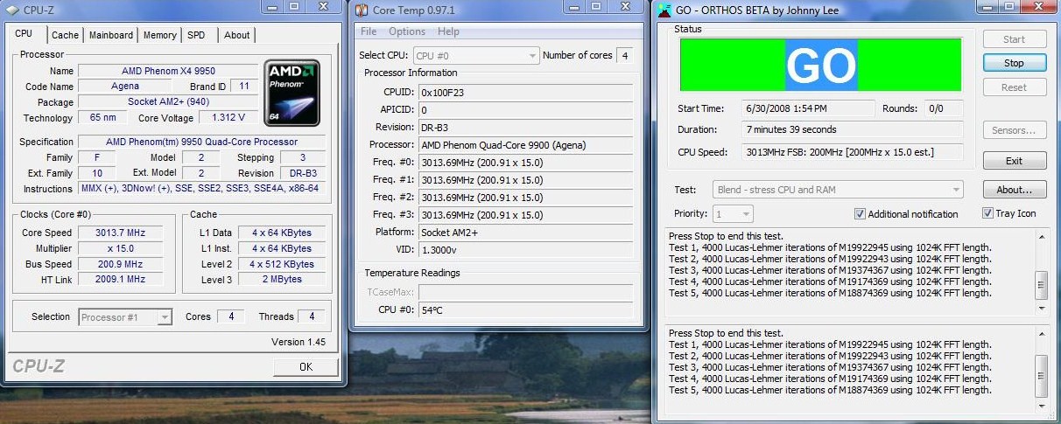Click the Name field AMD Phenom X4 9950
This screenshot has width=1061, height=424.
168,71
